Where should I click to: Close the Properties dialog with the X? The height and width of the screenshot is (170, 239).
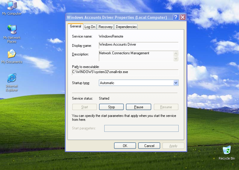click(183, 17)
